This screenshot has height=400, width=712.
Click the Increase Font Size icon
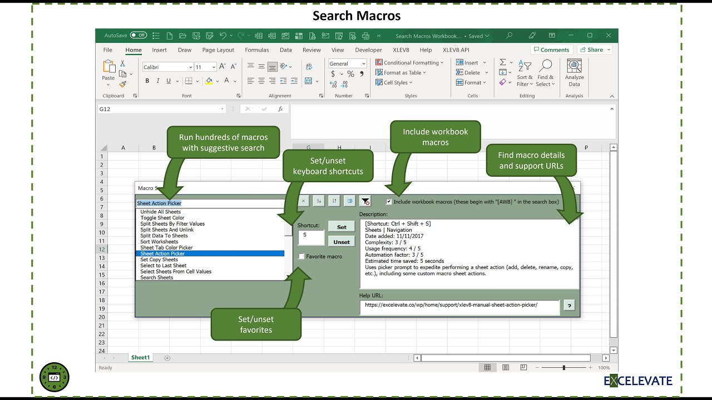pos(222,67)
